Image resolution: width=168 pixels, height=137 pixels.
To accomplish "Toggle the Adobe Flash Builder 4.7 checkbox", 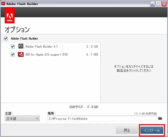I will (x=13, y=47).
